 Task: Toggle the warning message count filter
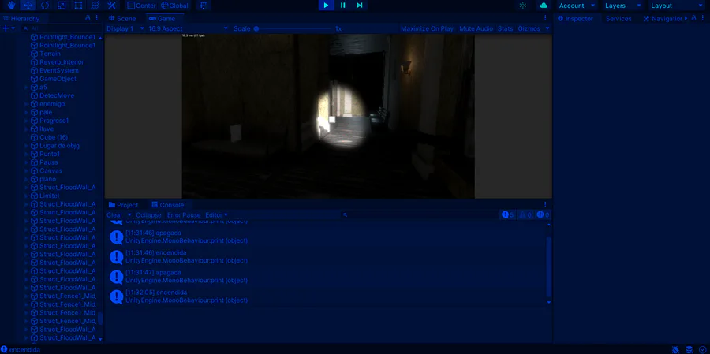[x=525, y=214]
